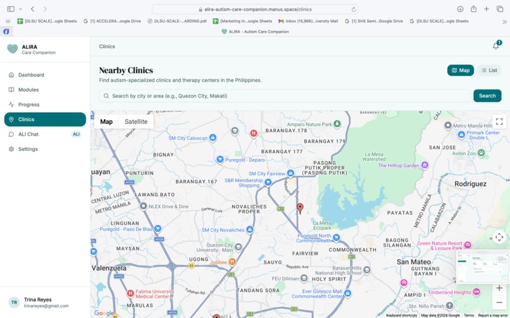Screen dimensions: 510x318
Task: Click the NLEX Drive & Dine marker
Action: point(144,206)
